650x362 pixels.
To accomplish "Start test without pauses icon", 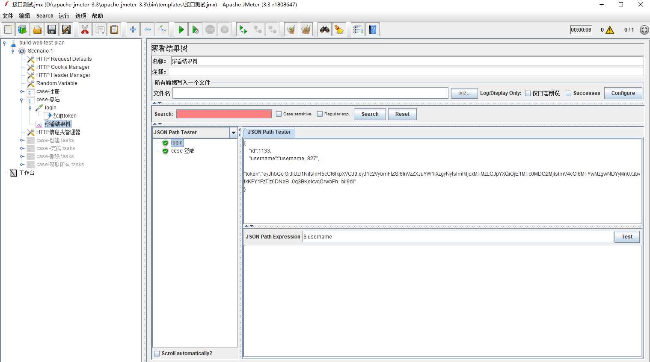I will (x=196, y=29).
